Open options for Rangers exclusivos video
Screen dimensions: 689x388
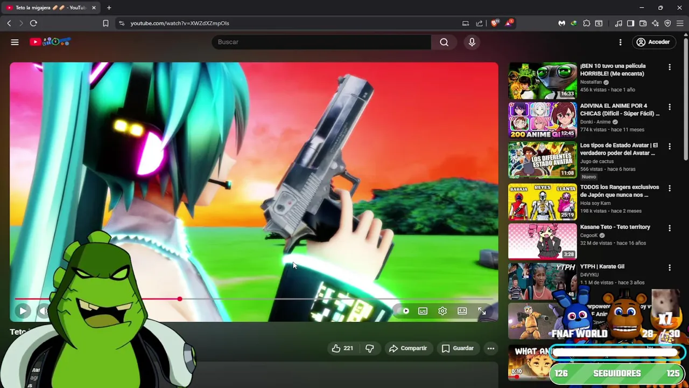pos(670,189)
